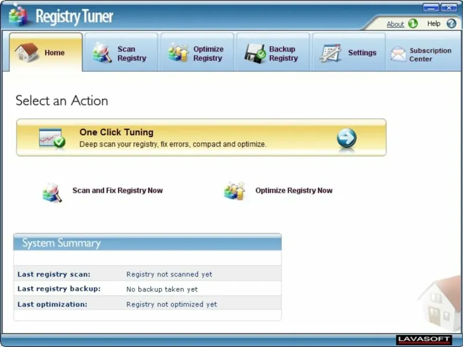Click the Settings wrench icon

330,53
